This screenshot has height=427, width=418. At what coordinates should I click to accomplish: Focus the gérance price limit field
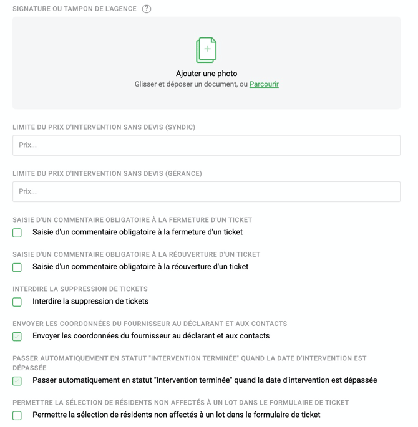[207, 191]
